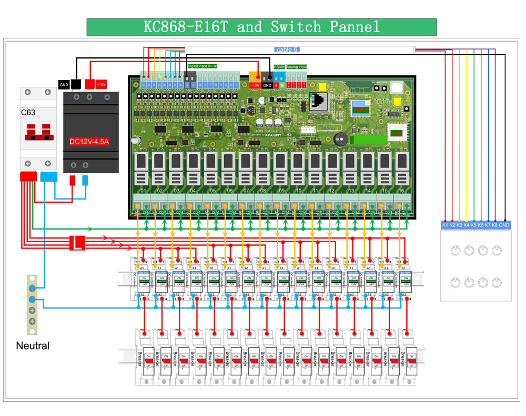Select the 'Neutral' text label

[33, 345]
